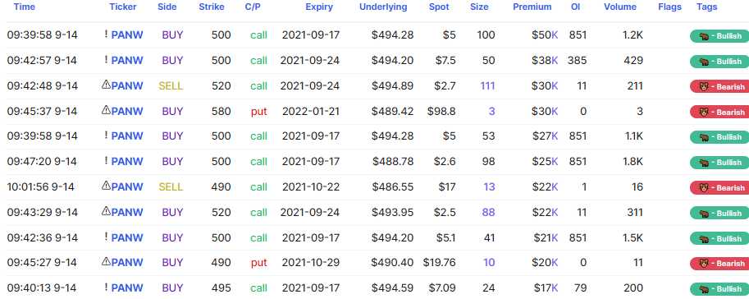This screenshot has width=749, height=299.
Task: Click the Strike column header
Action: click(x=212, y=7)
